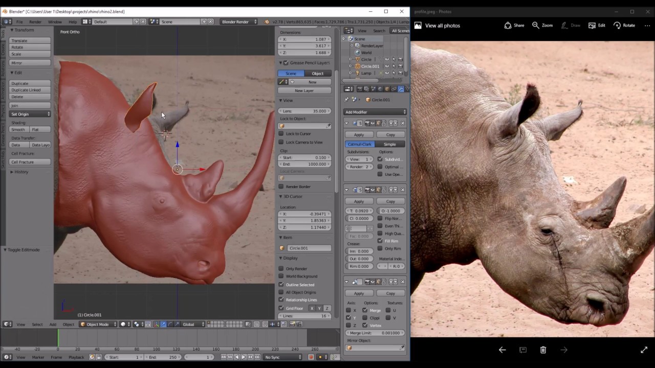
Task: Collapse the Subsurf modifier panel triangle
Action: click(x=346, y=123)
